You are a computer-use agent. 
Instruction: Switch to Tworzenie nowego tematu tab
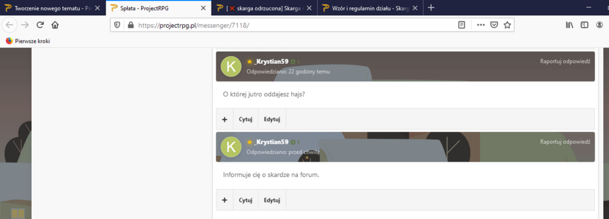(53, 8)
